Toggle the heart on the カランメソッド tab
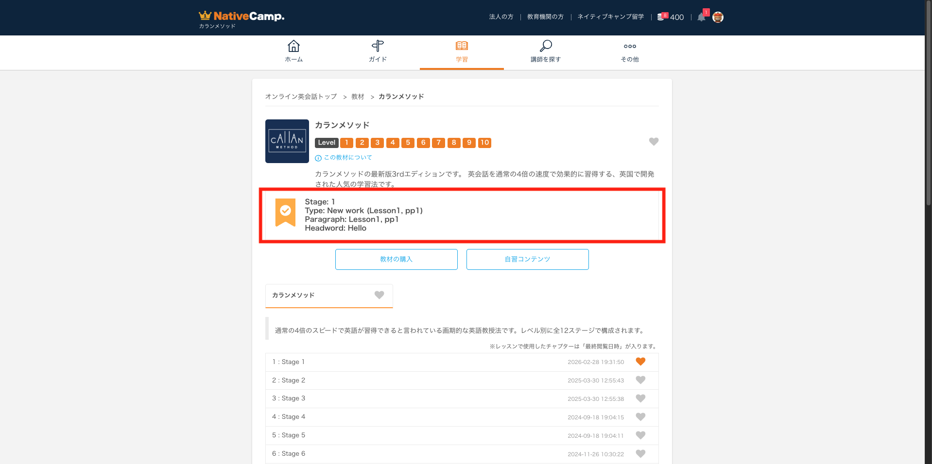Image resolution: width=932 pixels, height=464 pixels. click(x=379, y=295)
